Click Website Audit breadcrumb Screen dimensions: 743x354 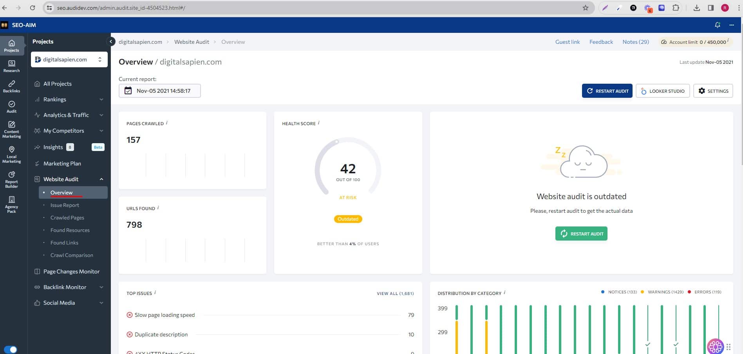pyautogui.click(x=192, y=42)
